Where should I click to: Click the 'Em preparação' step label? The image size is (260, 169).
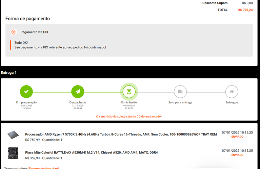(26, 102)
